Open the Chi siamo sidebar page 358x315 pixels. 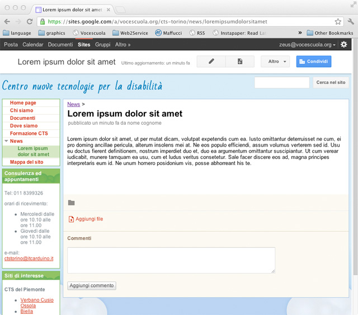click(21, 111)
